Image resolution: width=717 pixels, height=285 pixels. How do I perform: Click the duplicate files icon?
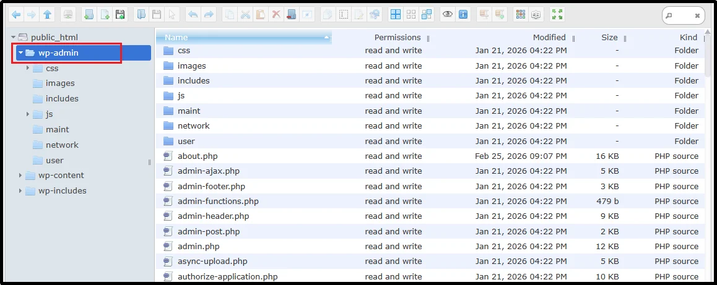(328, 15)
